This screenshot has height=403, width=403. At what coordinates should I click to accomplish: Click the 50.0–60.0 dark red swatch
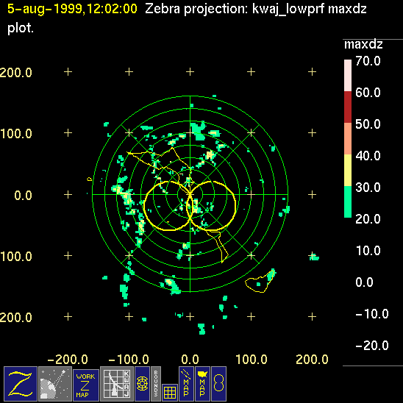348,107
